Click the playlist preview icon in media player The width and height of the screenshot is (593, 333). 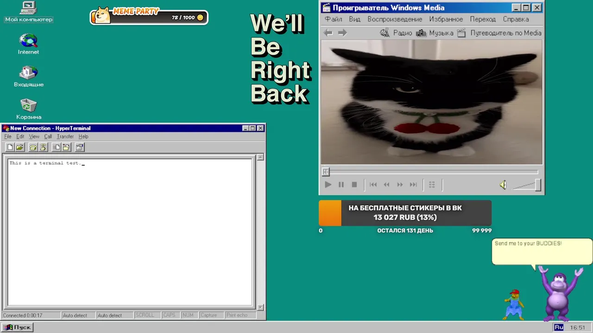click(x=432, y=185)
